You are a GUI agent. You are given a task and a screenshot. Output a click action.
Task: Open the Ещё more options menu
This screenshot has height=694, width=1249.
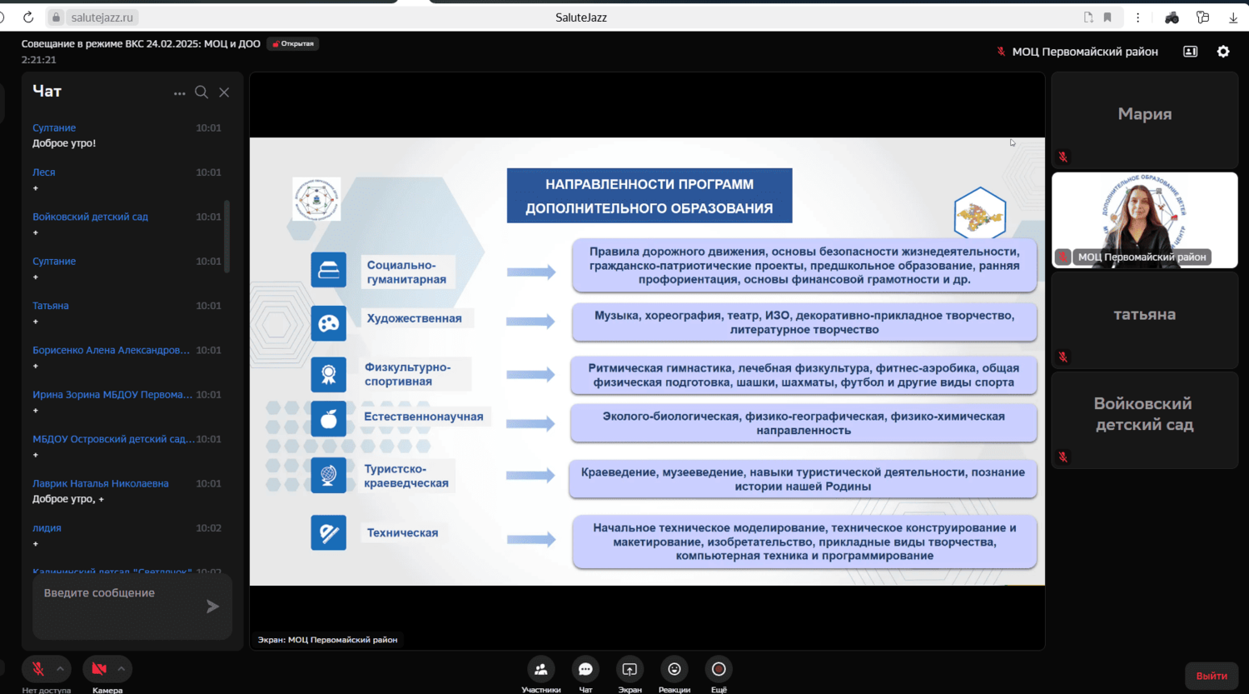click(719, 675)
